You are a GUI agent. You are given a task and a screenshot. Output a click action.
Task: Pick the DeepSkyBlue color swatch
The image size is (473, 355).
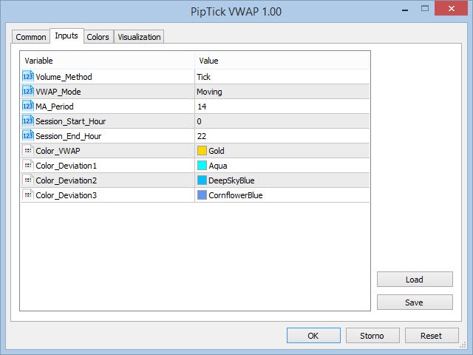202,180
